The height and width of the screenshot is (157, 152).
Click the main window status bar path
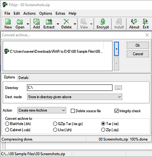33,154
